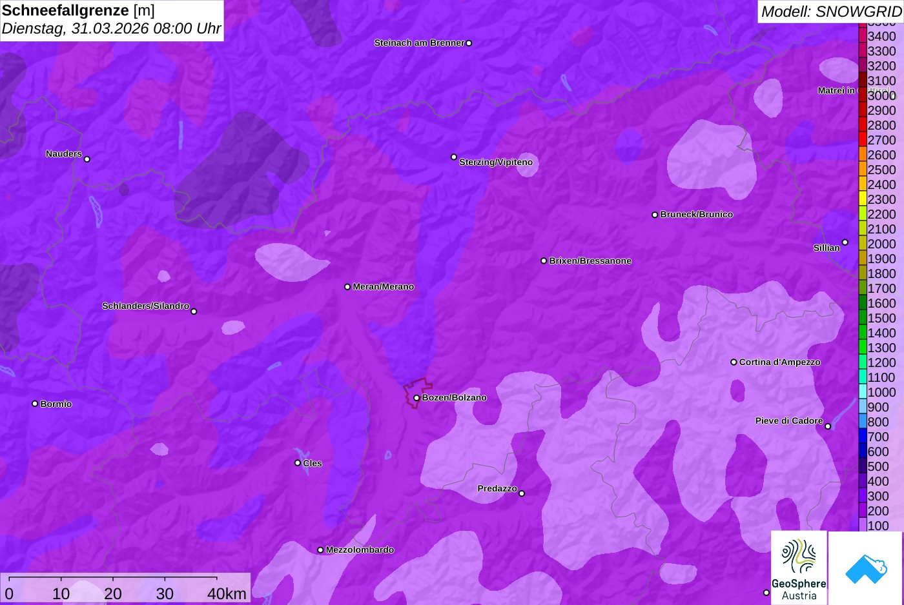The width and height of the screenshot is (904, 605).
Task: Click the Bozen municipality red outline
Action: 418,393
